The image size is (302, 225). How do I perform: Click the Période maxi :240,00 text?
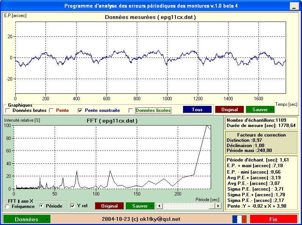click(x=249, y=151)
